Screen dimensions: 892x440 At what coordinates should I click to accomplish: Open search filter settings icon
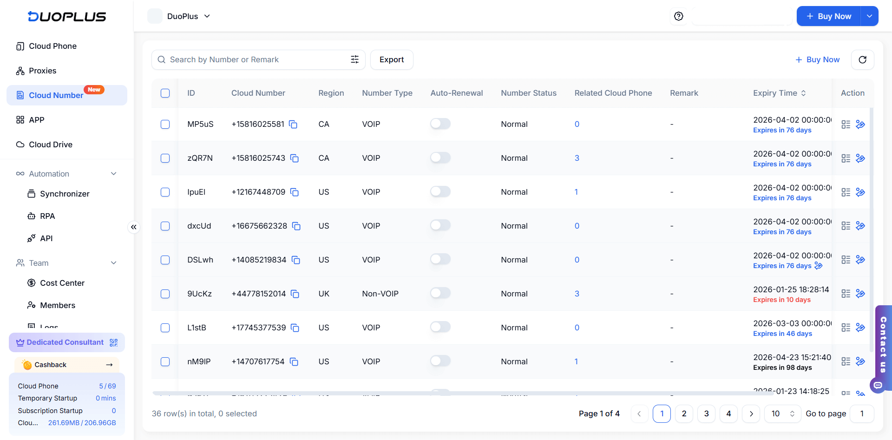(x=354, y=59)
